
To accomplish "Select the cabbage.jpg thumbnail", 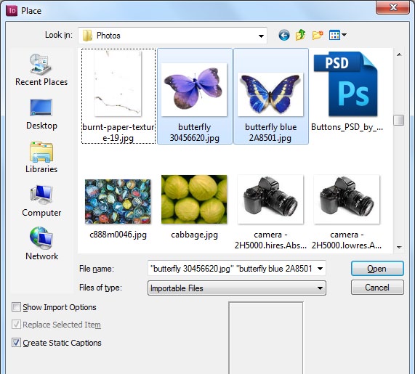I will click(194, 199).
